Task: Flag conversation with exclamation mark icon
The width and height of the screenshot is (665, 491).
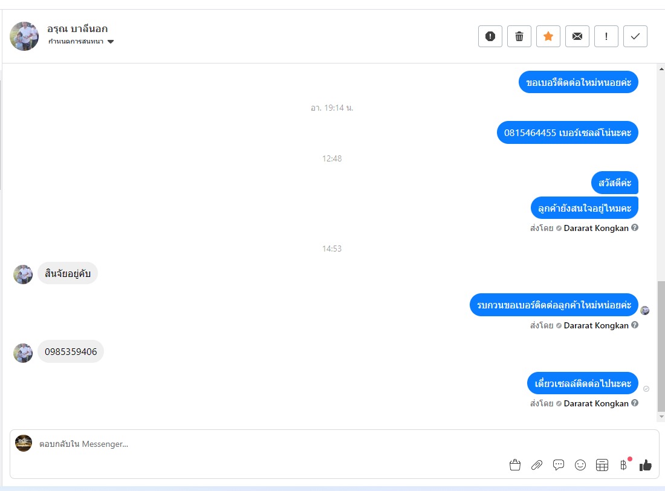Action: (606, 36)
